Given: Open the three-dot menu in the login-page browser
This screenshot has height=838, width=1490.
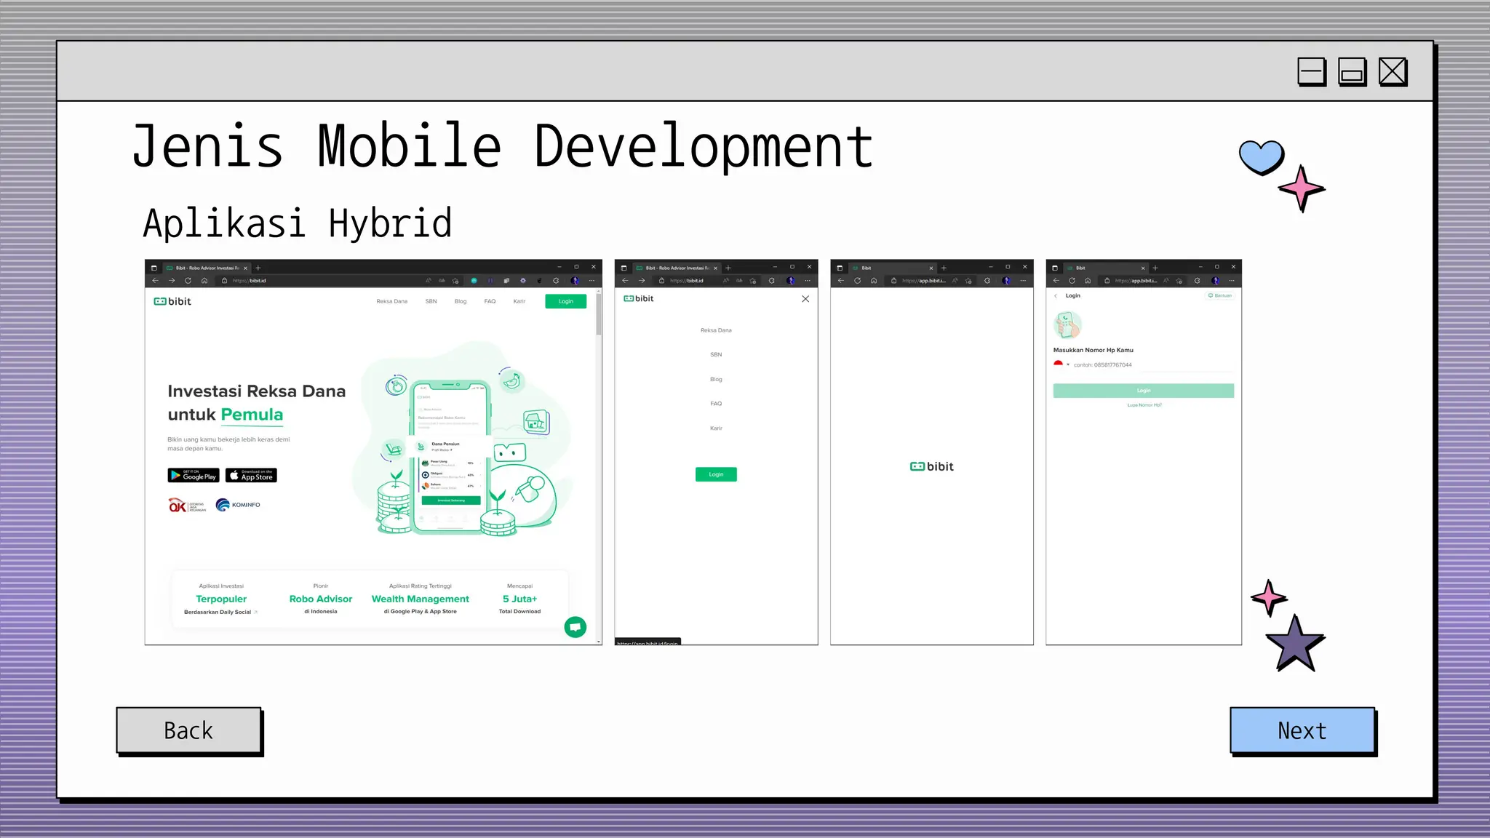Looking at the screenshot, I should [1232, 280].
